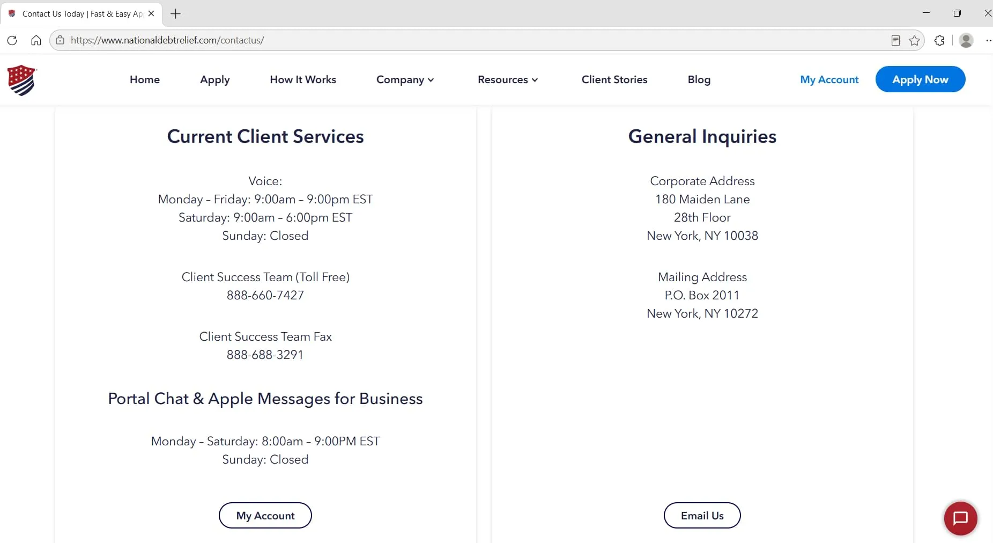Viewport: 993px width, 543px height.
Task: Click the National Debt Relief shield logo
Action: pos(21,80)
